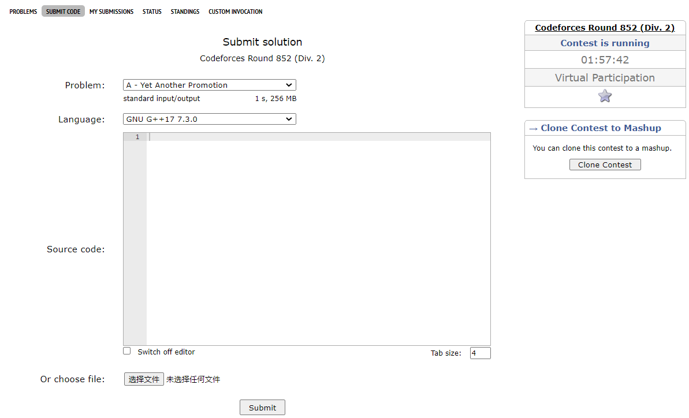The height and width of the screenshot is (418, 689).
Task: Open the Standings tab
Action: click(x=185, y=12)
